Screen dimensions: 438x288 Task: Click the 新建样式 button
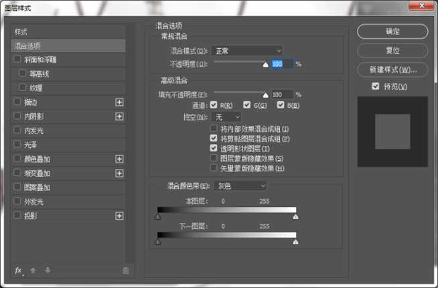click(x=392, y=70)
